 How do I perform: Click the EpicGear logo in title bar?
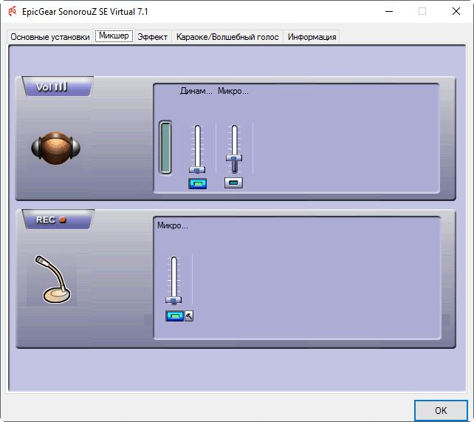[12, 12]
